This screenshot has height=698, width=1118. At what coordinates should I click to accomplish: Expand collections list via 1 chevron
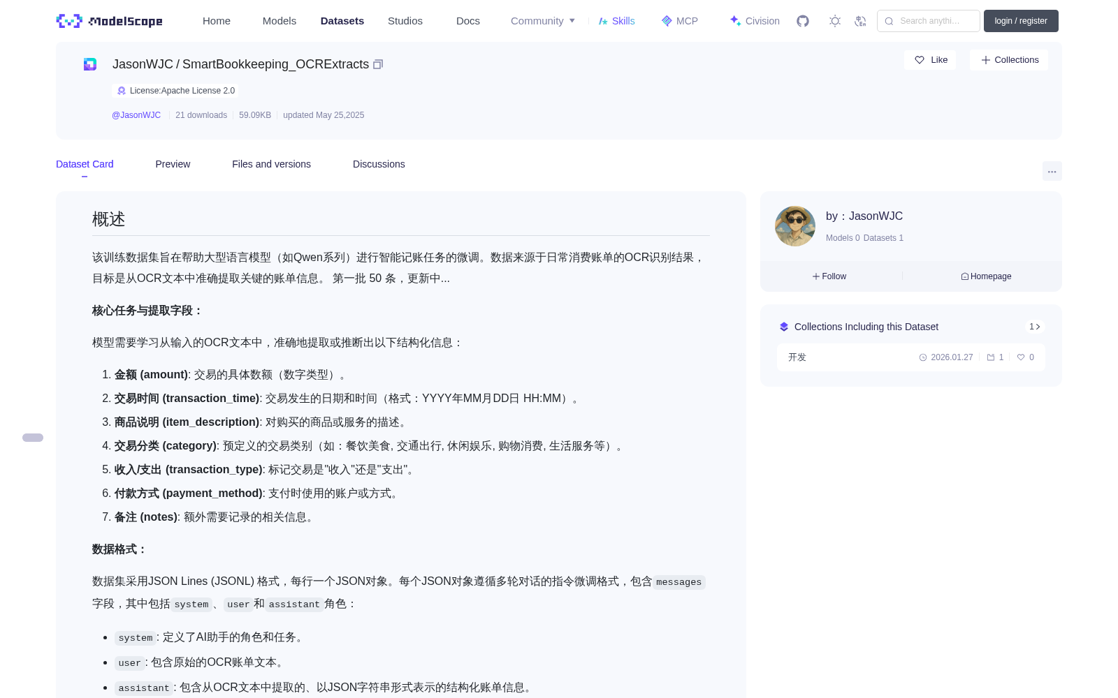pos(1035,327)
